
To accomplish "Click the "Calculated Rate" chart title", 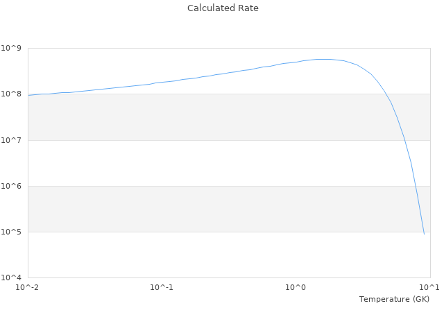I will point(223,8).
